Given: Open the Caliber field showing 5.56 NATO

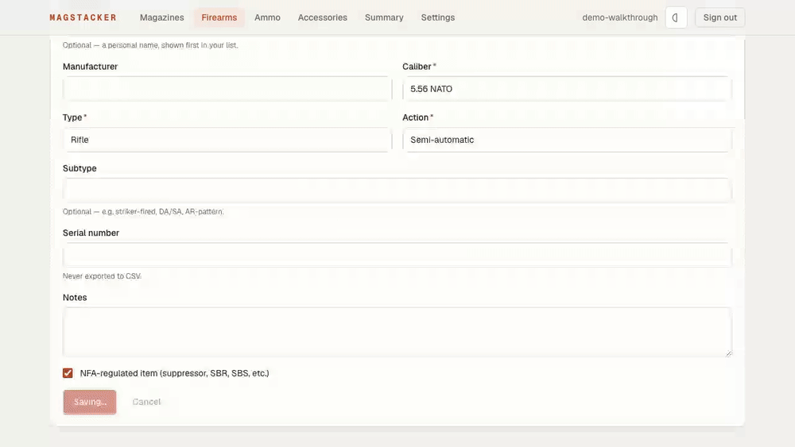Looking at the screenshot, I should [567, 89].
